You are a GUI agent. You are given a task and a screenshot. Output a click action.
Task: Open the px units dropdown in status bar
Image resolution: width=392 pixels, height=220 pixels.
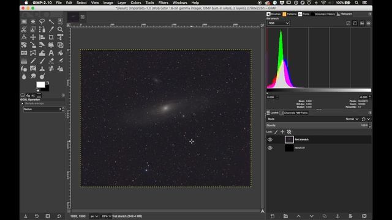click(x=94, y=216)
